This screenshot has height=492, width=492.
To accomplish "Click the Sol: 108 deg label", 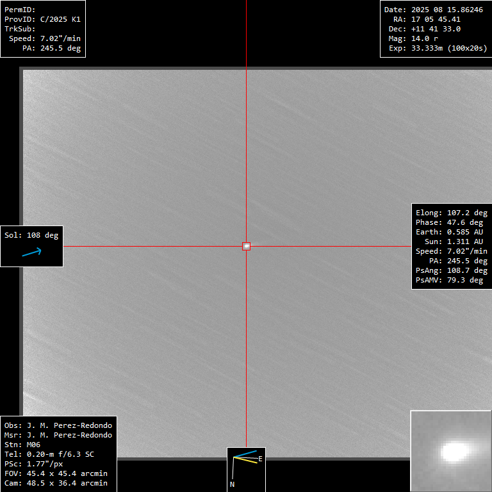I will pyautogui.click(x=31, y=235).
